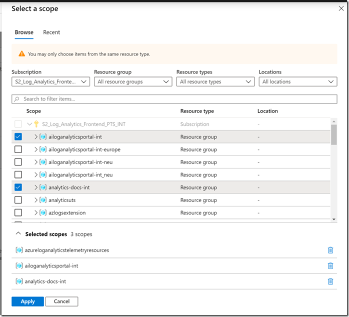Screen dimensions: 349x317
Task: Expand the ailoganalyticsportal-int-neu resource group
Action: [x=36, y=162]
